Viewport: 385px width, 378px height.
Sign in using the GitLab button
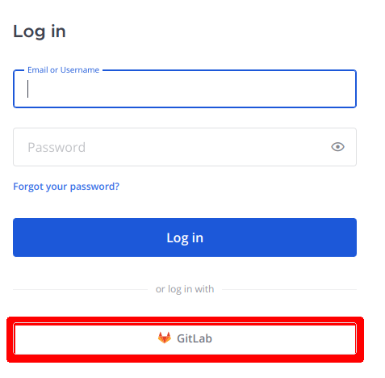[x=185, y=338]
